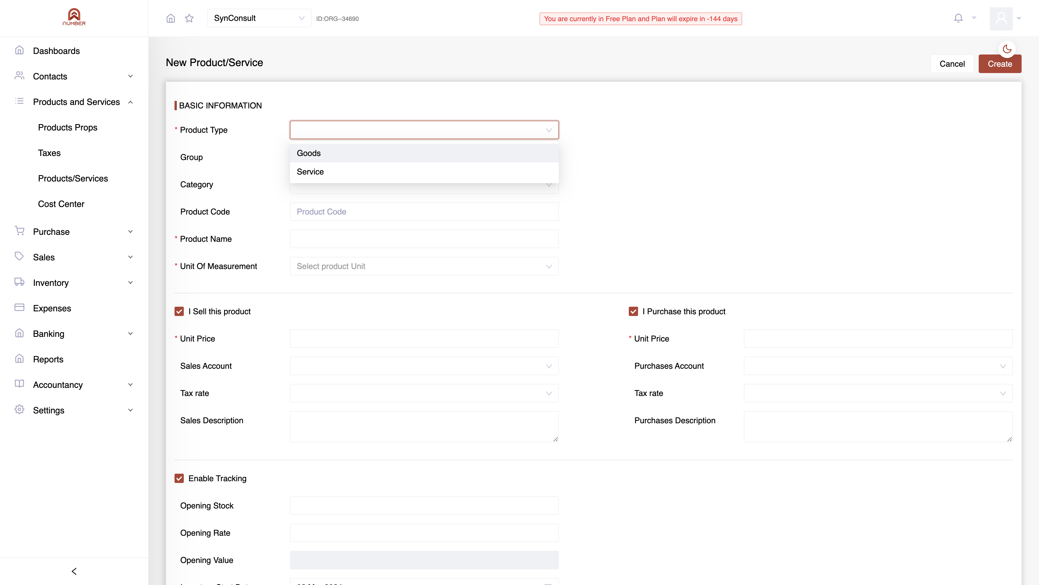Toggle dark mode moon icon

tap(1007, 49)
